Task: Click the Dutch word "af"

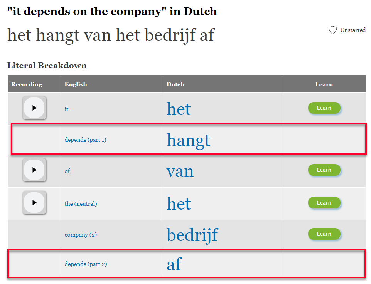Action: point(174,264)
